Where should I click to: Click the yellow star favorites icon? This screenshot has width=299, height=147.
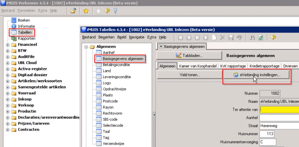(86, 11)
